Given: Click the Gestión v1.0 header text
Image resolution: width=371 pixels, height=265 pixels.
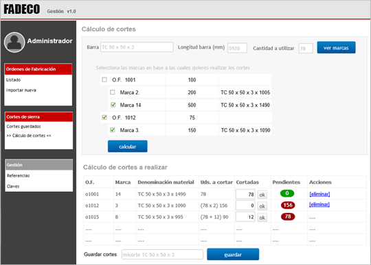Looking at the screenshot, I should tap(61, 12).
